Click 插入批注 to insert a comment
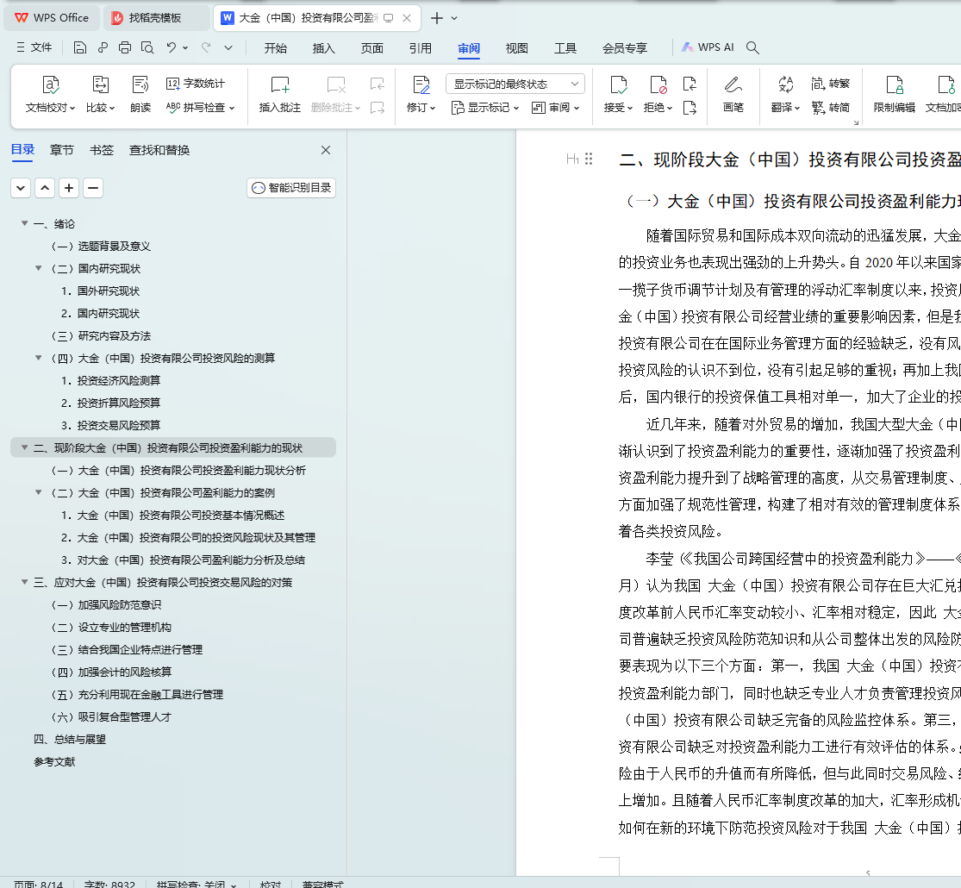Screen dimensions: 961x888 [279, 95]
